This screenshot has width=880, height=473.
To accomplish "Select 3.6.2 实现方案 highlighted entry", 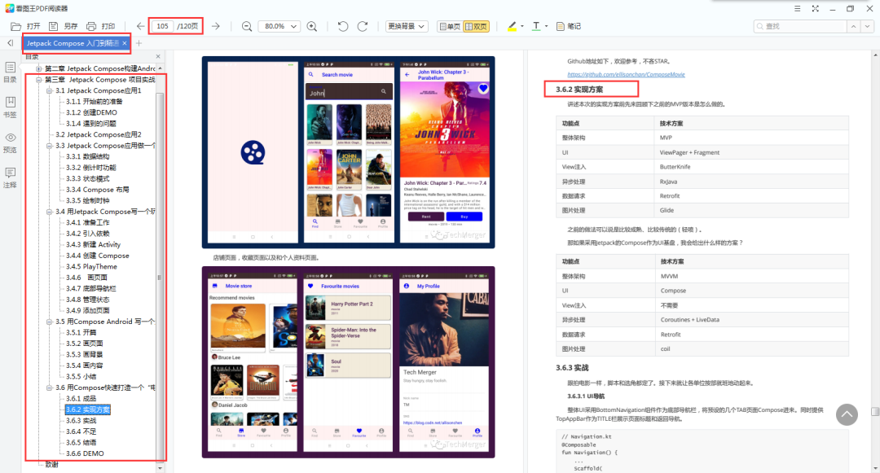I will click(x=87, y=409).
